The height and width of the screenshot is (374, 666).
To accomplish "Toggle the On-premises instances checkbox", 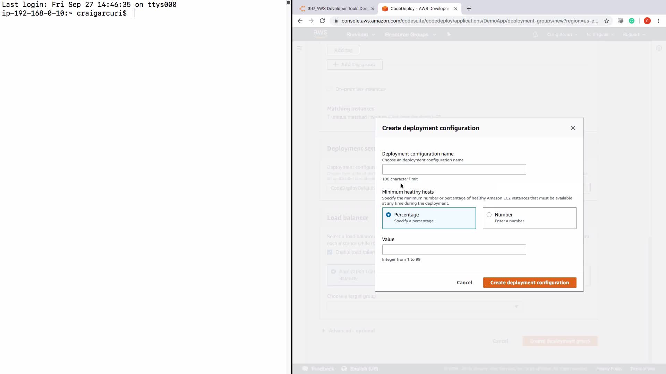I will coord(329,89).
